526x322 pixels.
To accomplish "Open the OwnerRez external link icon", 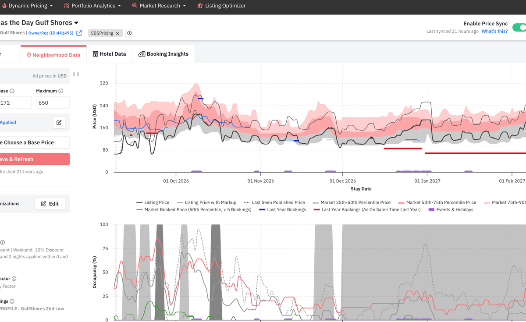I will click(x=79, y=33).
